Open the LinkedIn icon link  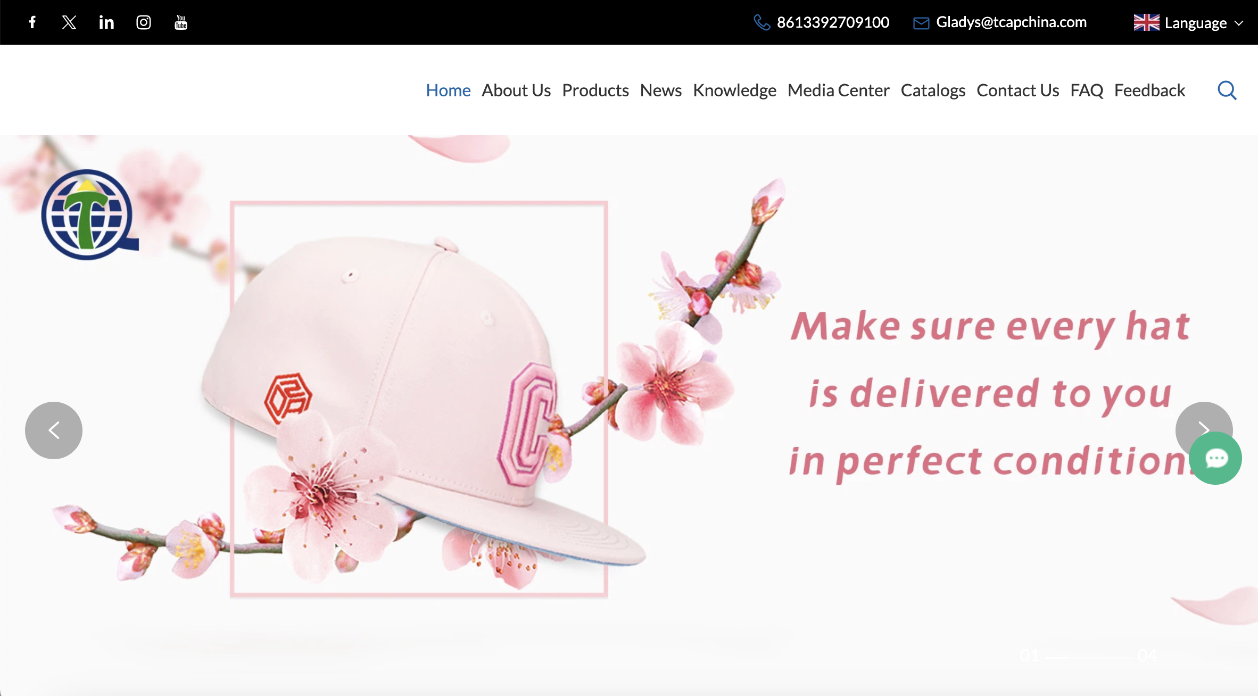pyautogui.click(x=106, y=22)
